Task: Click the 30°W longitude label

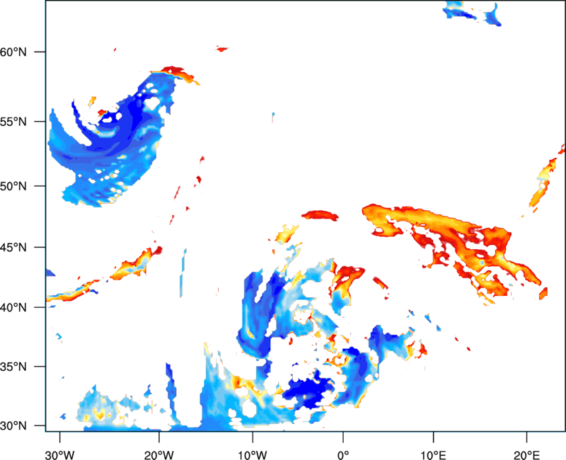Action: click(x=60, y=455)
